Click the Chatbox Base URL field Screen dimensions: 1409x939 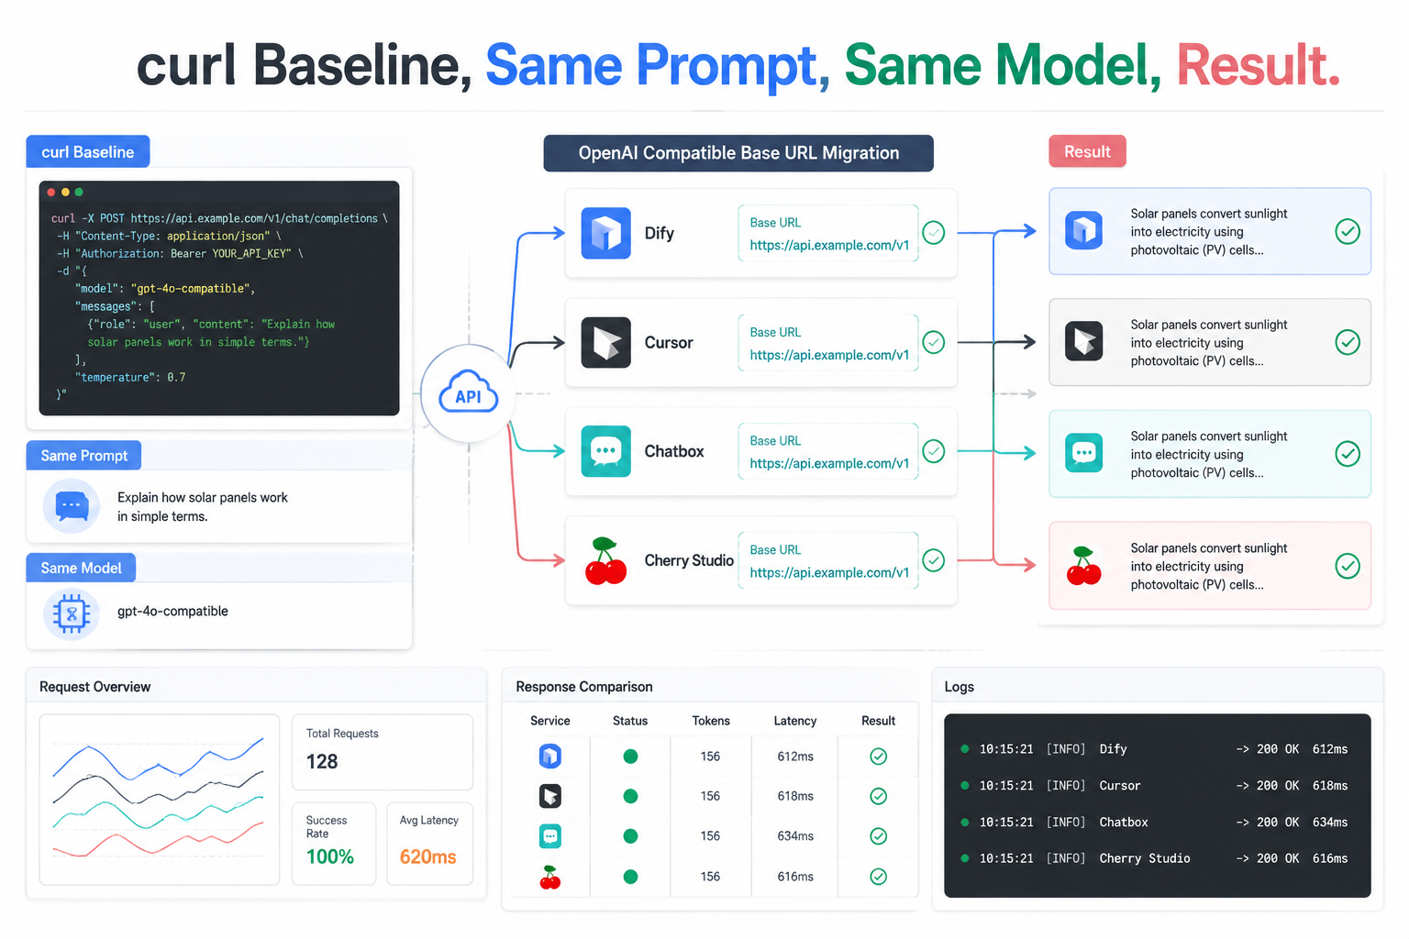(x=828, y=452)
